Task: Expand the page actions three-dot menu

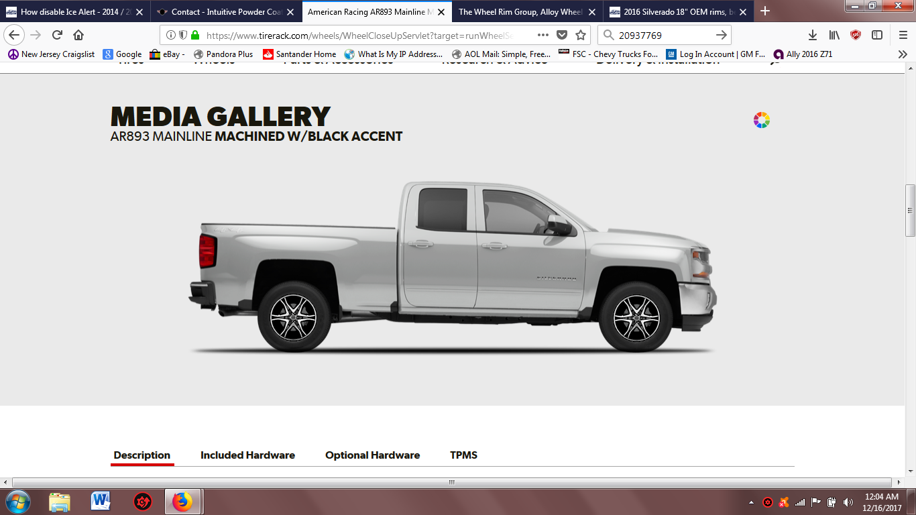Action: [543, 35]
